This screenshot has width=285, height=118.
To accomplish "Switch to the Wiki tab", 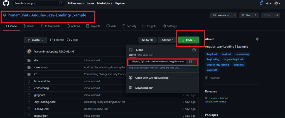I will pos(111,26).
